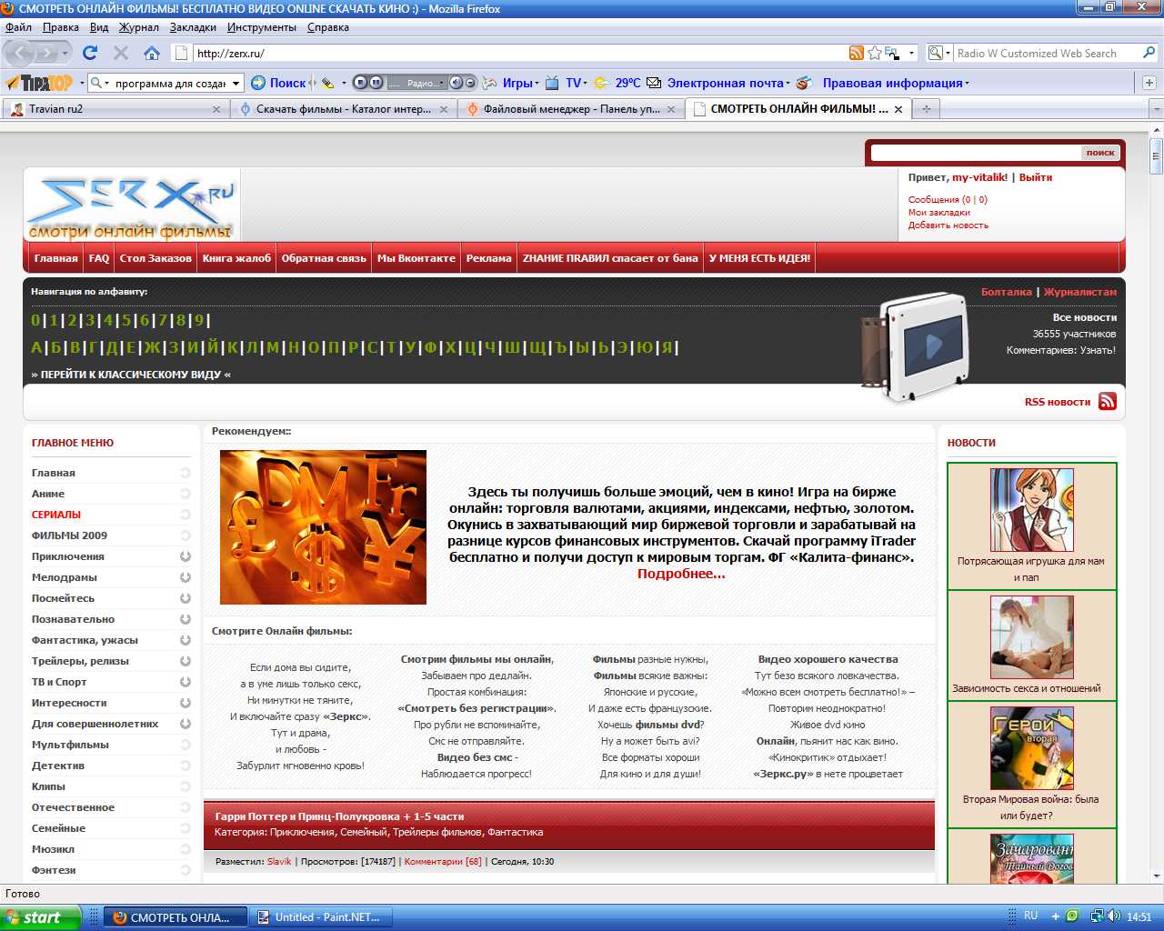
Task: Open the toolbar search box dropdown arrow
Action: coord(236,84)
